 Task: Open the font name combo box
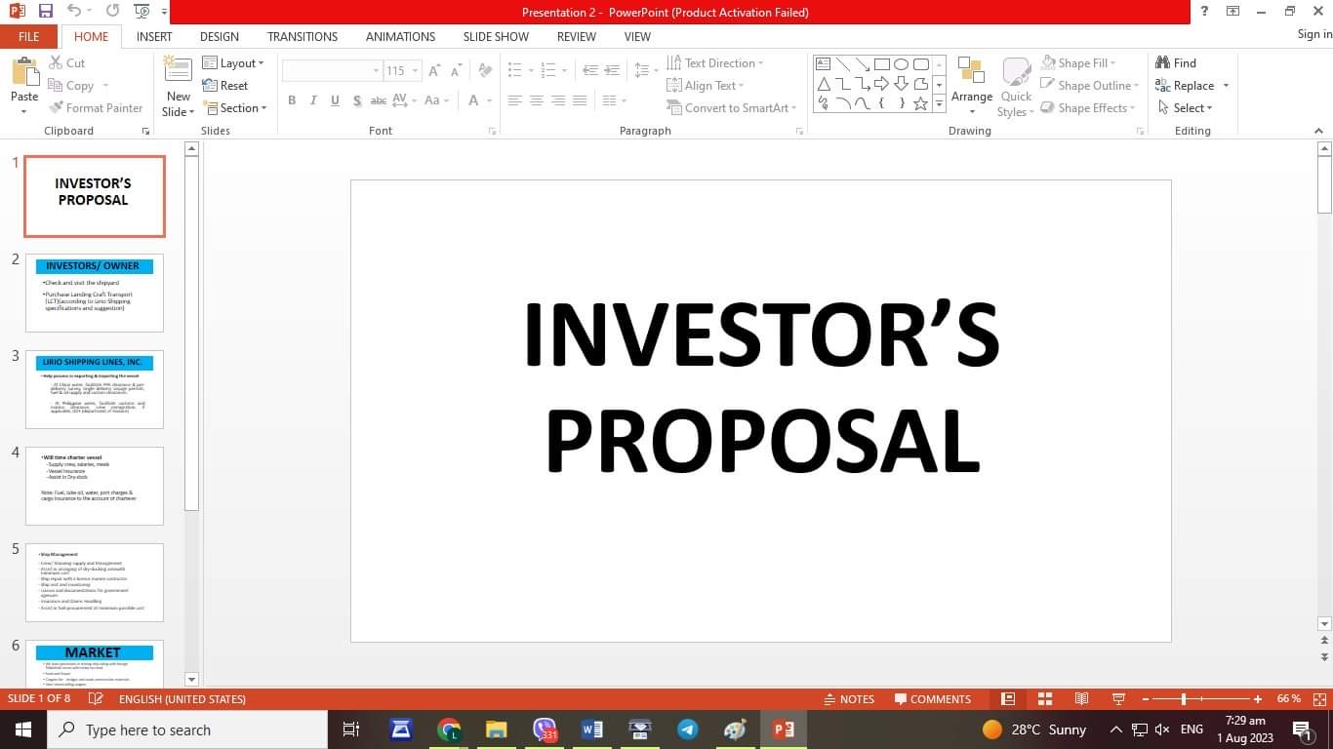332,71
